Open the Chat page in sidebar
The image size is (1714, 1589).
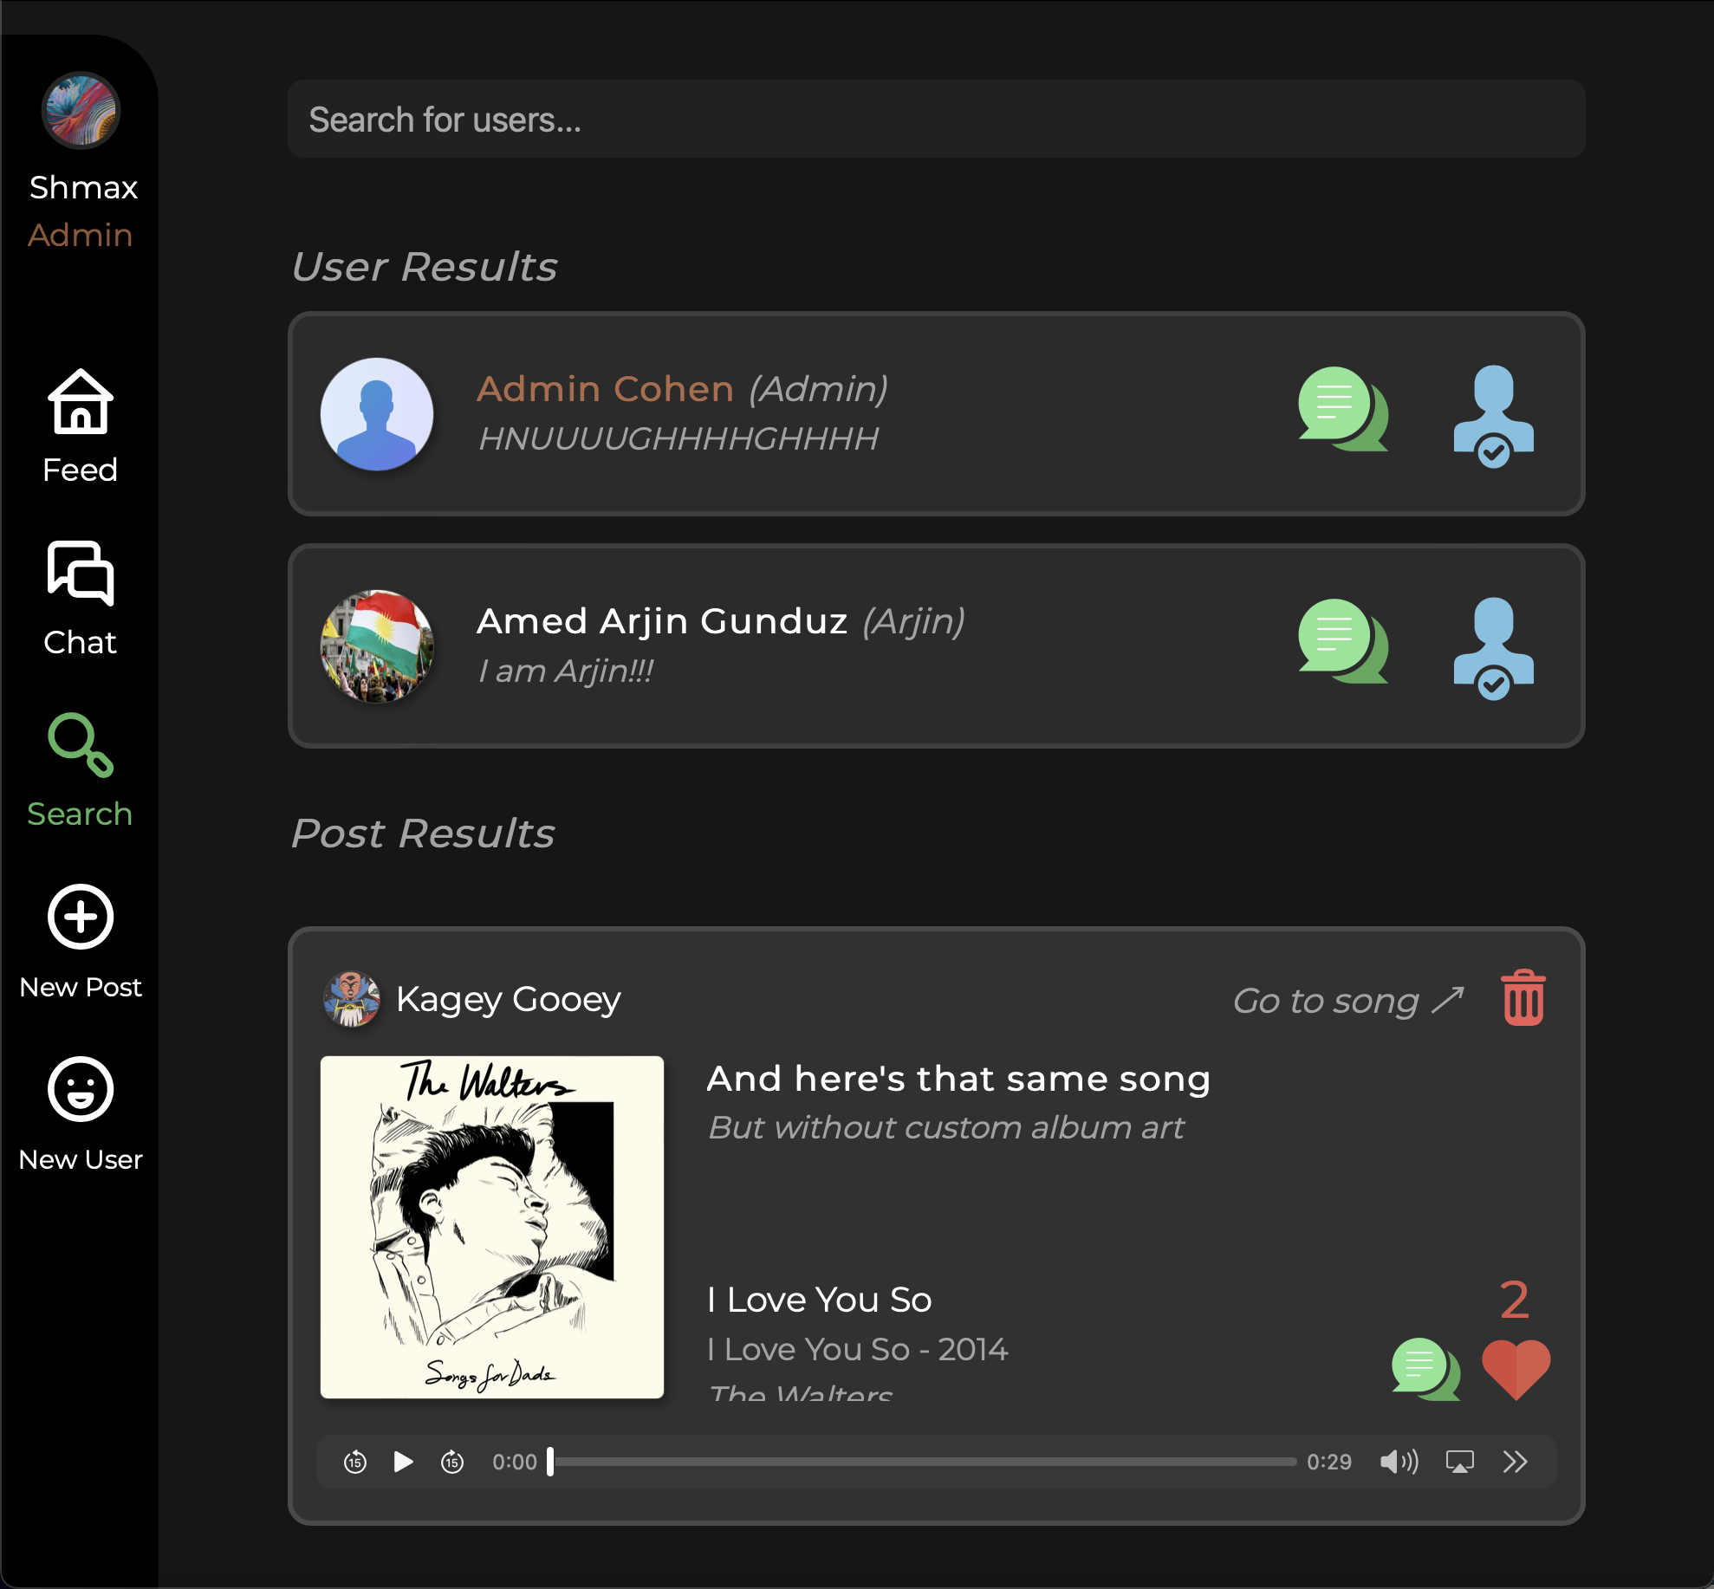coord(80,598)
